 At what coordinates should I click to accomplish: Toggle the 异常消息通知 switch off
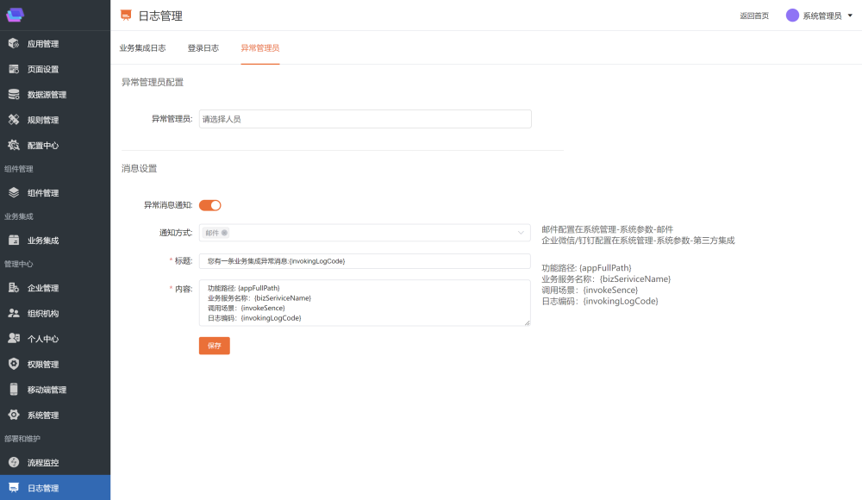[x=210, y=205]
